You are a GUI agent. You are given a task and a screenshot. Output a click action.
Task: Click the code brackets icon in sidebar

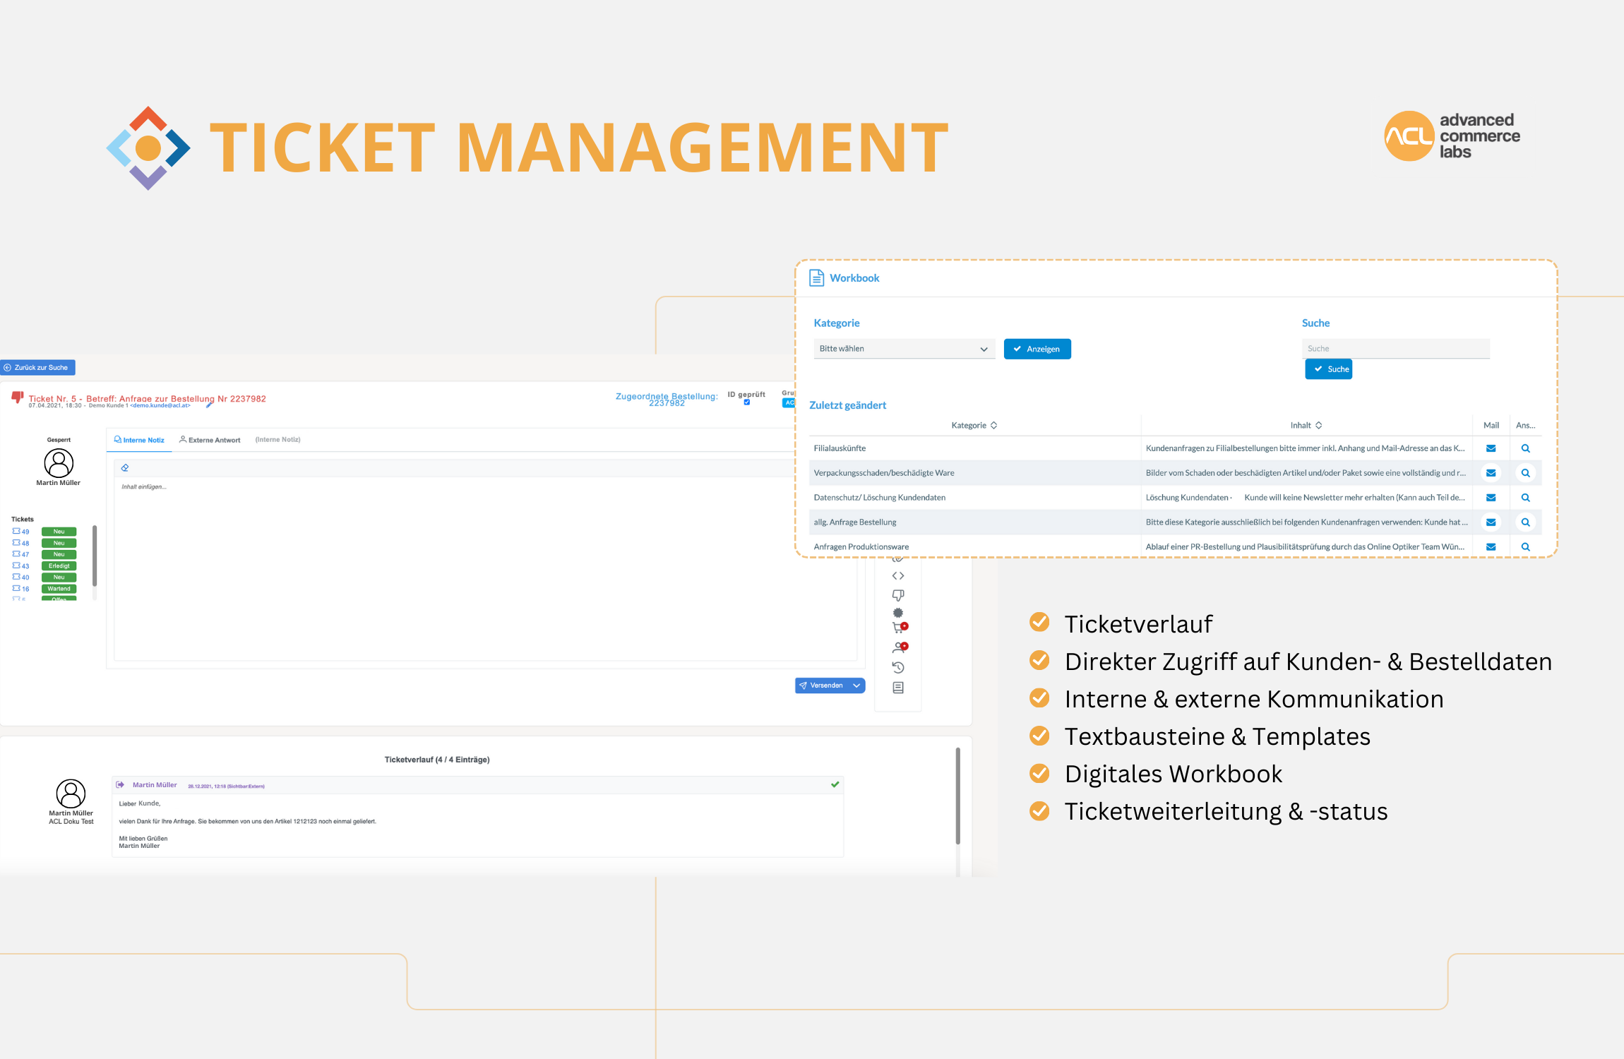898,576
